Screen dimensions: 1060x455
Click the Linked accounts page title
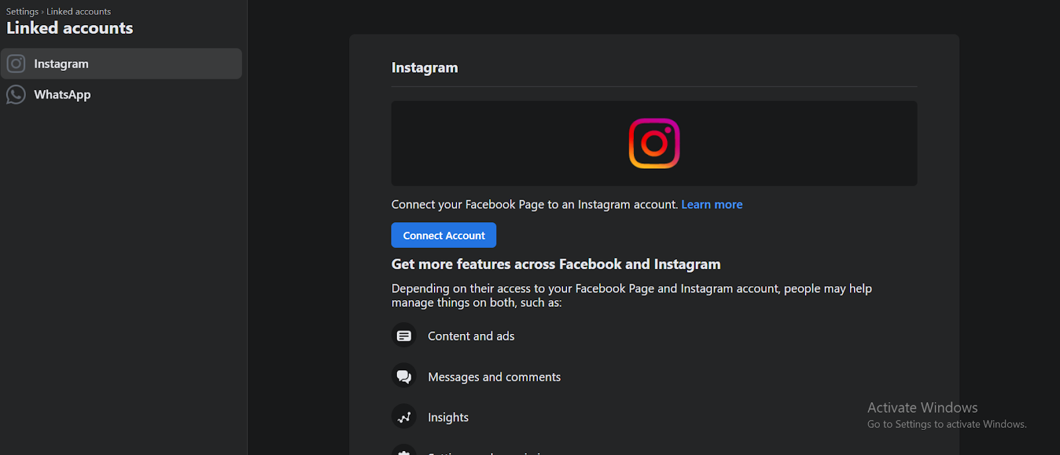pyautogui.click(x=70, y=28)
